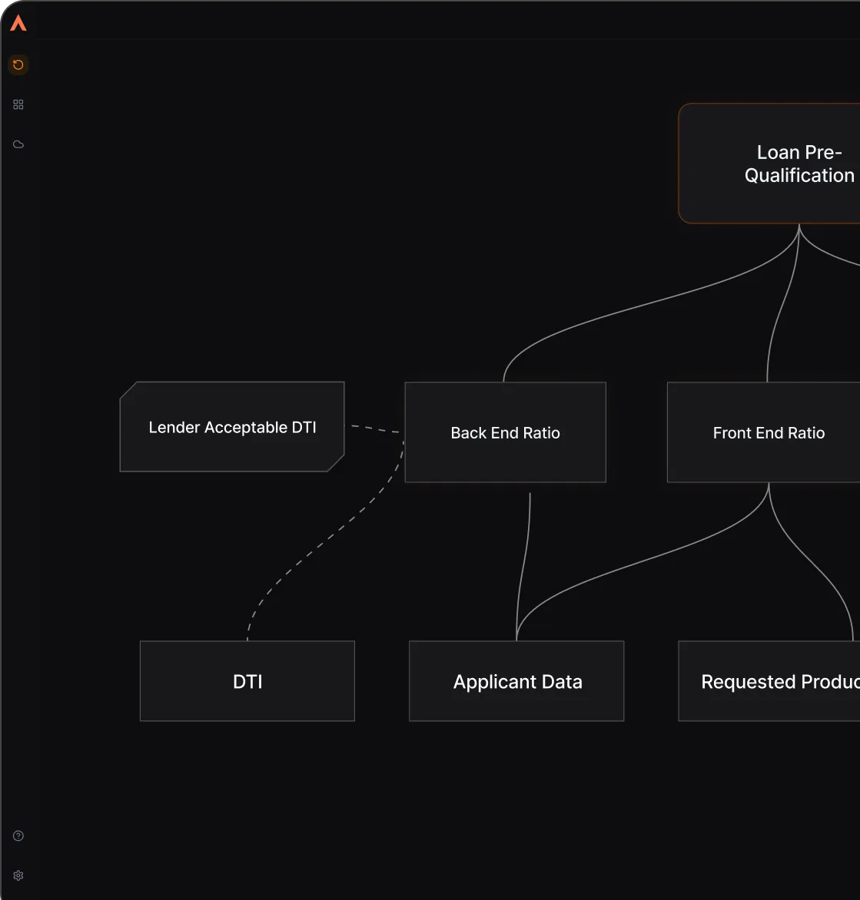Click the Applicant Data input node
This screenshot has height=900, width=860.
(x=516, y=681)
